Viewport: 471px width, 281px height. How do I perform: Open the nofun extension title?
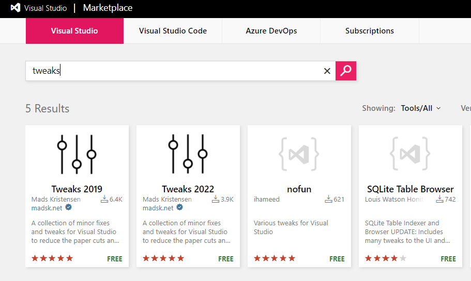299,189
